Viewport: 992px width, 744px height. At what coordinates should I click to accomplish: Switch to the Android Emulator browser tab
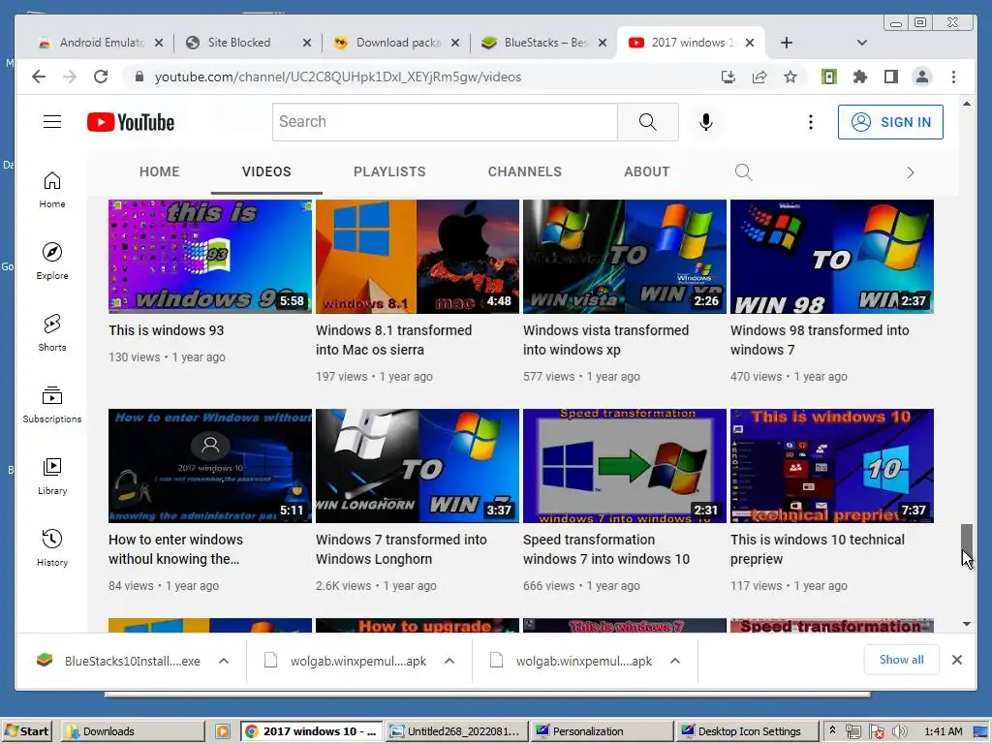pyautogui.click(x=100, y=43)
